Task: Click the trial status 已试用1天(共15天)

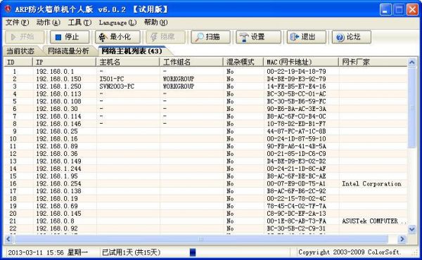Action: point(132,252)
